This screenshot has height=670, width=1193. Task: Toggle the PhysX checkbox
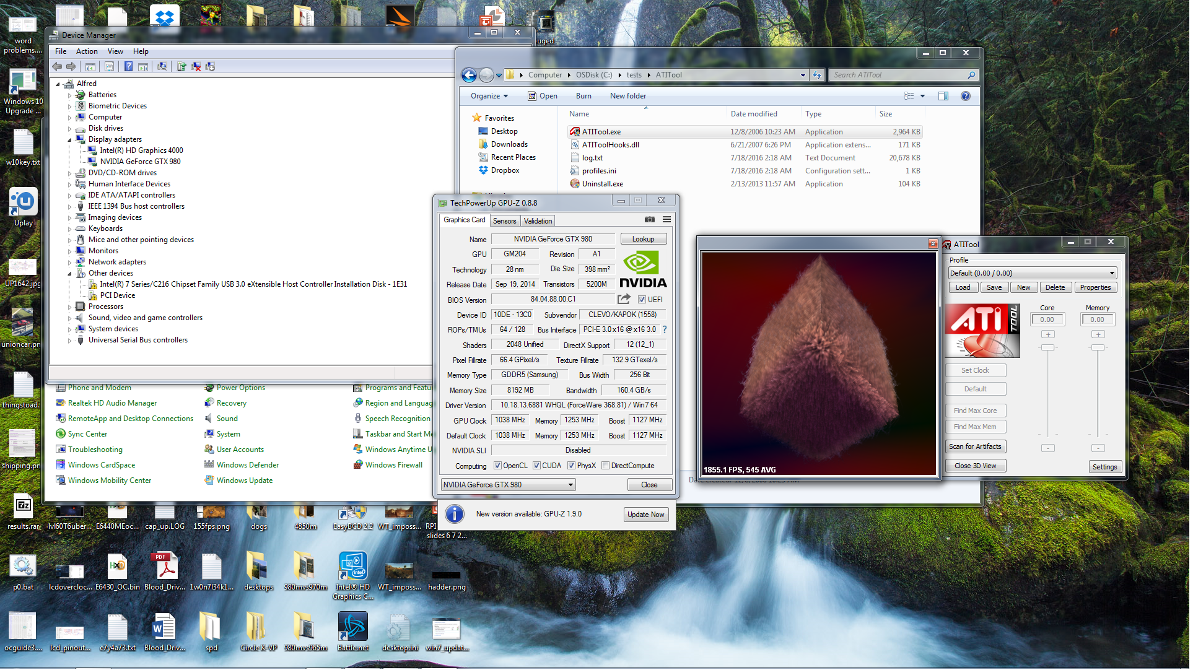573,466
